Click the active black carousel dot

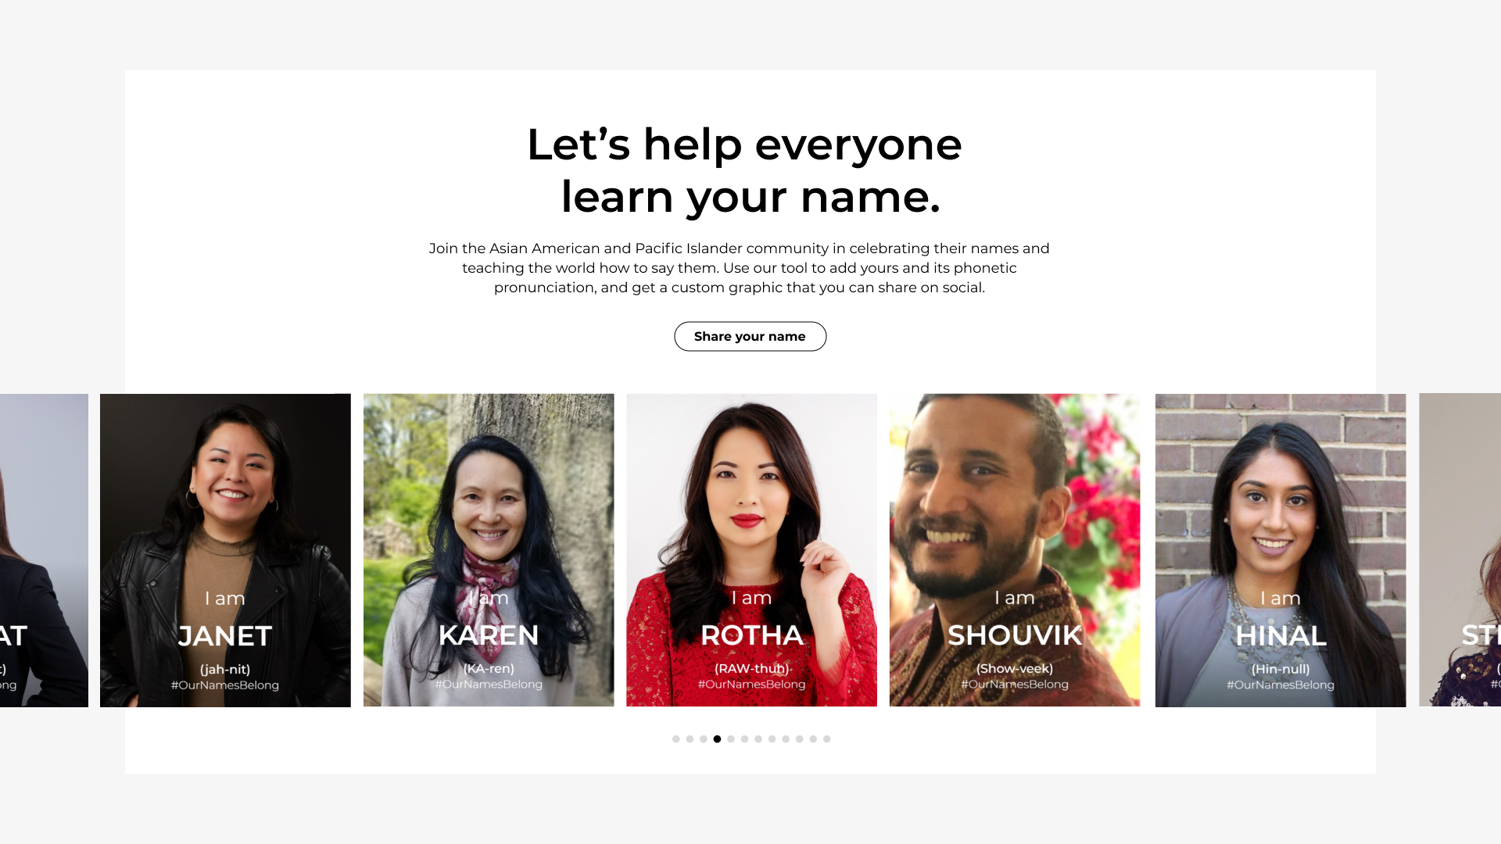(717, 738)
